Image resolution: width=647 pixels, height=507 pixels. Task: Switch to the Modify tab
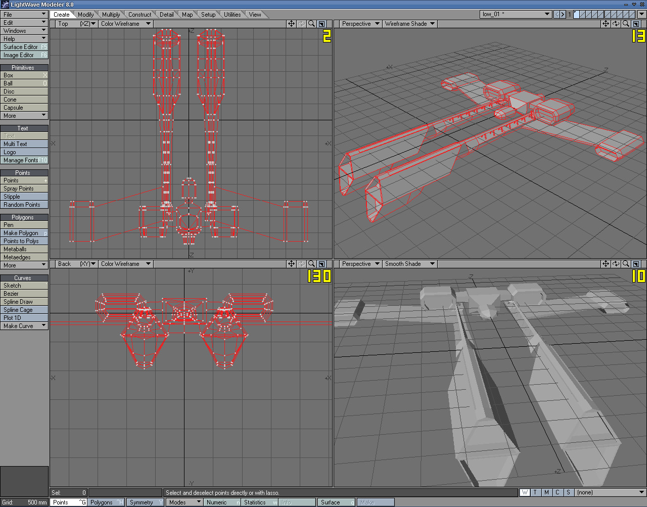click(86, 15)
